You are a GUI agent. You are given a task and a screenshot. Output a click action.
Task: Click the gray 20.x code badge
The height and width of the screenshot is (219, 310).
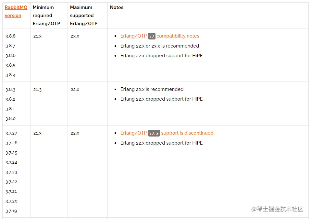point(154,133)
